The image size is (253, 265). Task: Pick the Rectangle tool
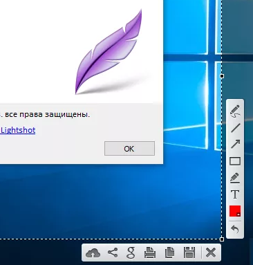[235, 161]
